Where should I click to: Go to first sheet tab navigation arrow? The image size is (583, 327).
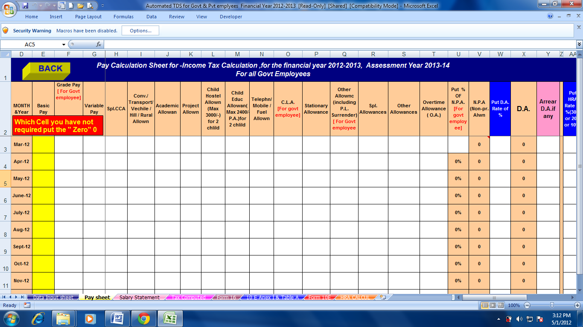[x=4, y=297]
